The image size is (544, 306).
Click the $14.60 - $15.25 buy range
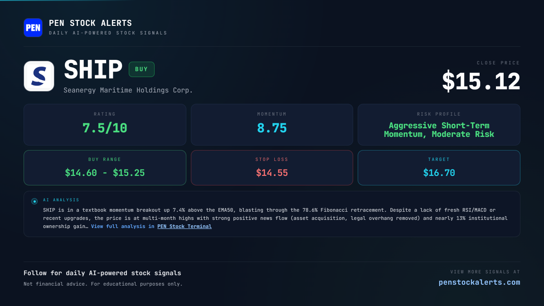click(x=105, y=173)
